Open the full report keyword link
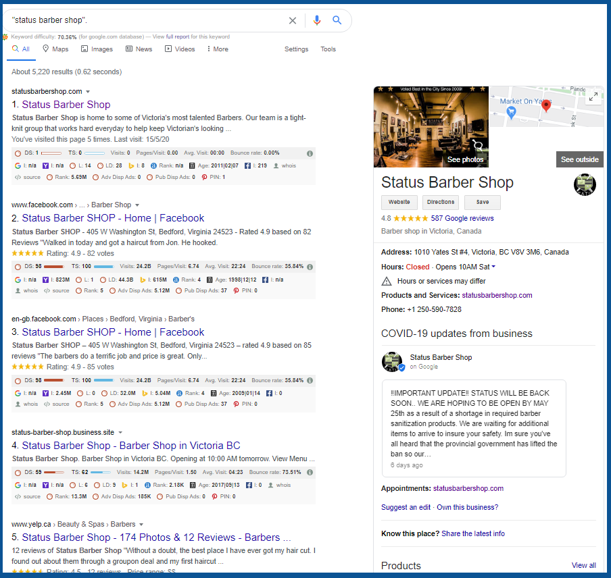 click(x=178, y=37)
